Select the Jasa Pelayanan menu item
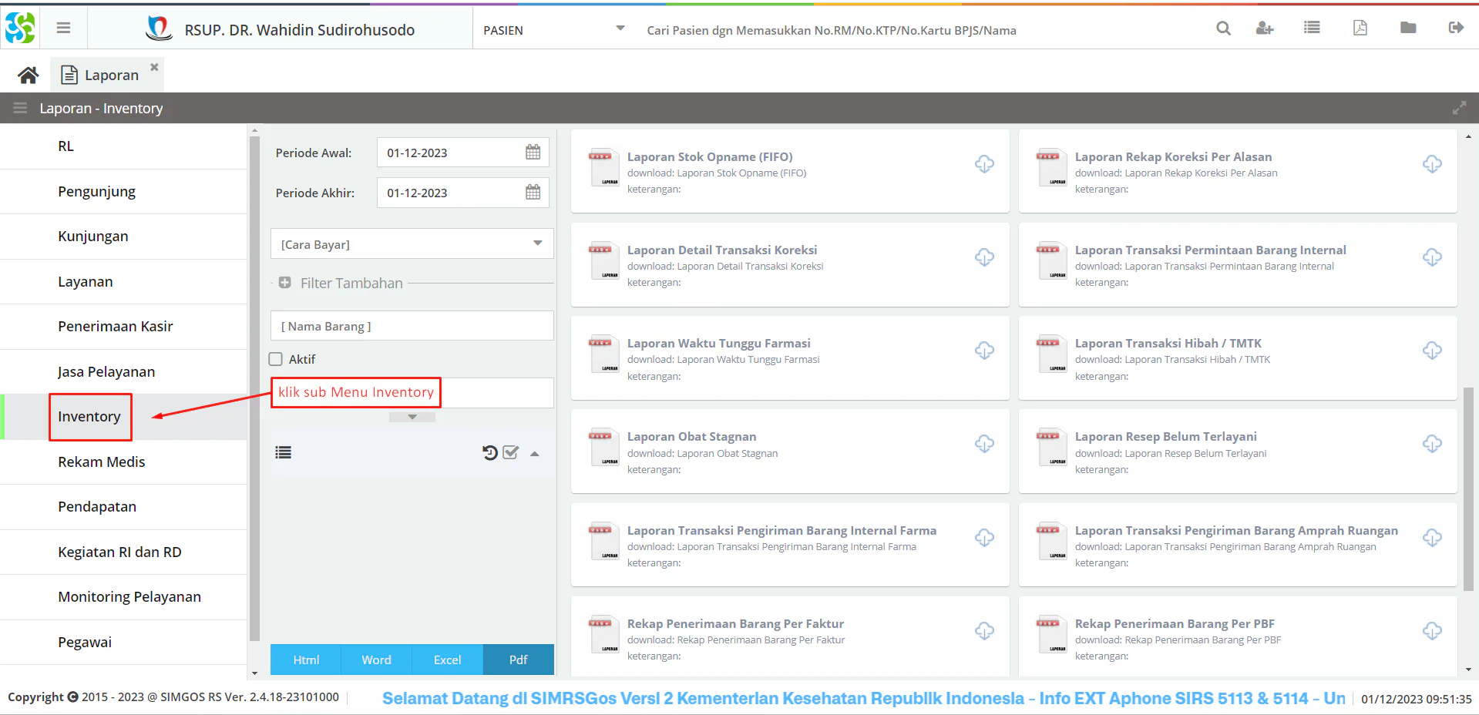The height and width of the screenshot is (715, 1479). (123, 371)
